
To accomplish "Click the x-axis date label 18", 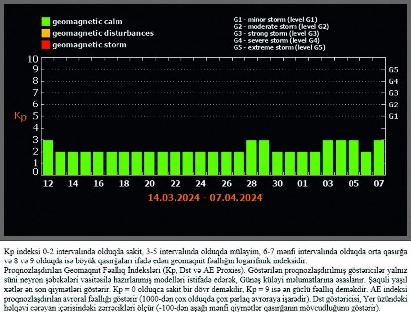I will point(124,183).
